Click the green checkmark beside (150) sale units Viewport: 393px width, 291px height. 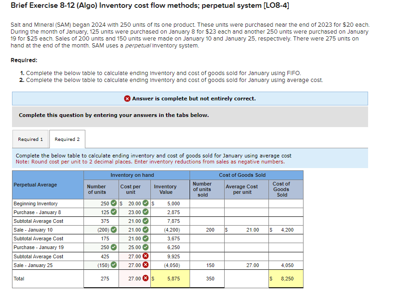113,265
